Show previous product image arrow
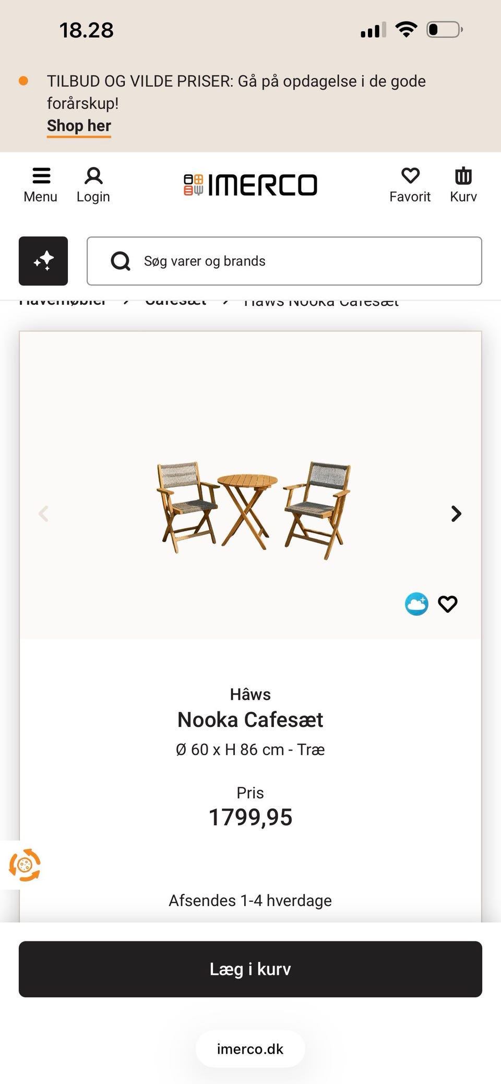Screen dimensions: 501x1084 point(44,514)
